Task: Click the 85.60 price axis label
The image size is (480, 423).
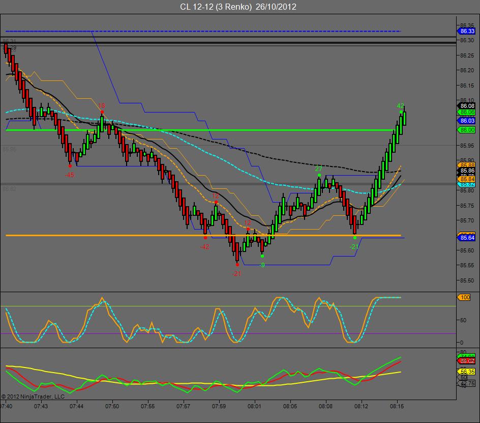Action: tap(467, 250)
